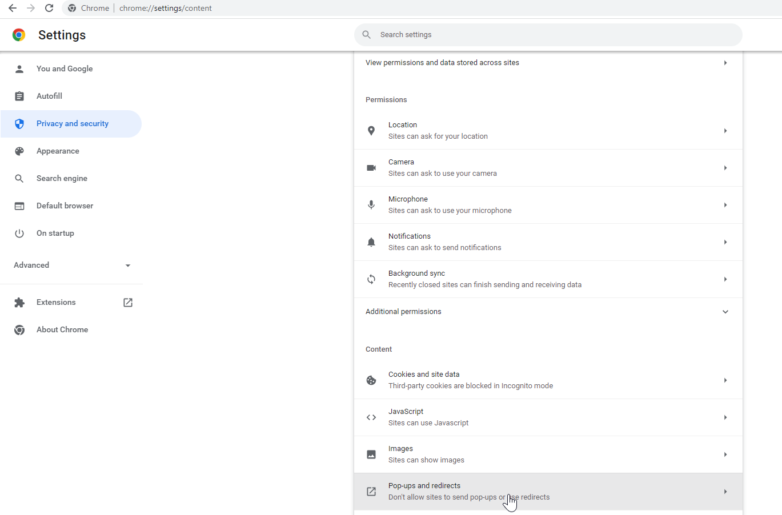
Task: Click the Search settings field
Action: coord(548,34)
